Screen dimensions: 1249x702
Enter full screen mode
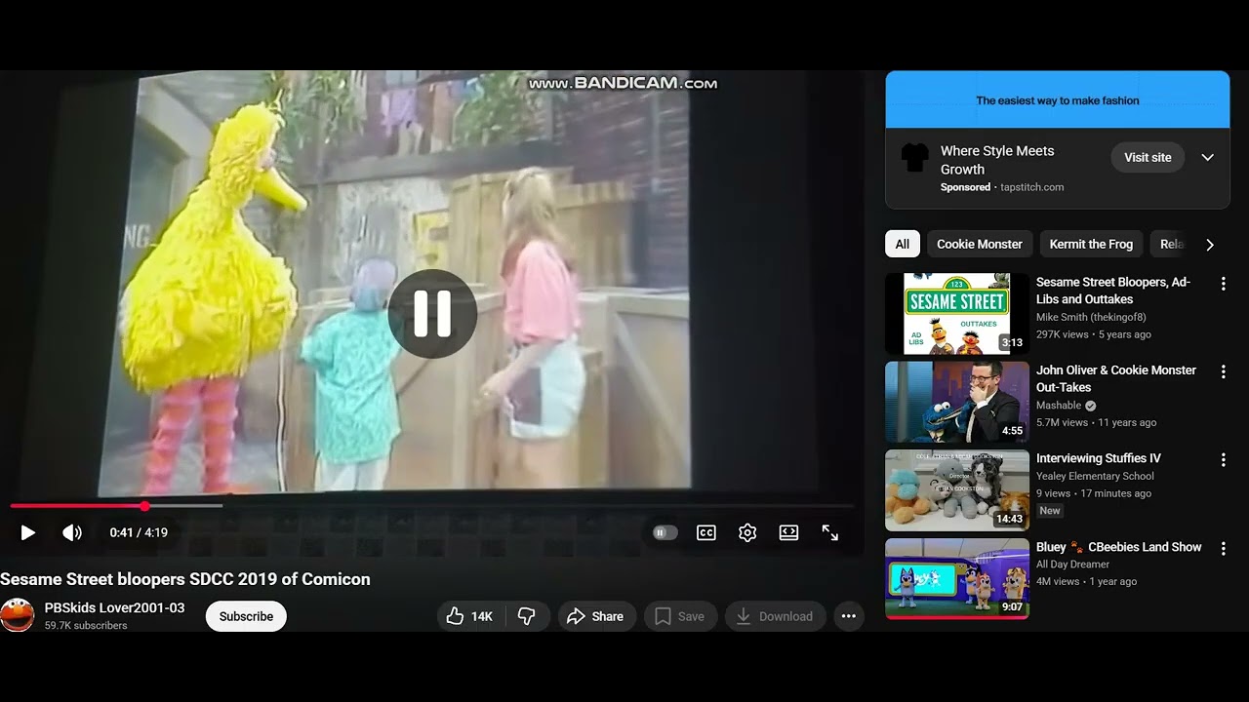(829, 532)
